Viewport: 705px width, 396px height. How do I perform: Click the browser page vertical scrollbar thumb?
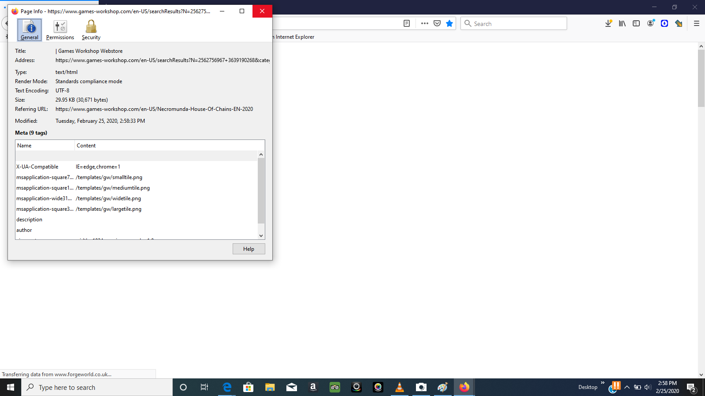[x=701, y=78]
